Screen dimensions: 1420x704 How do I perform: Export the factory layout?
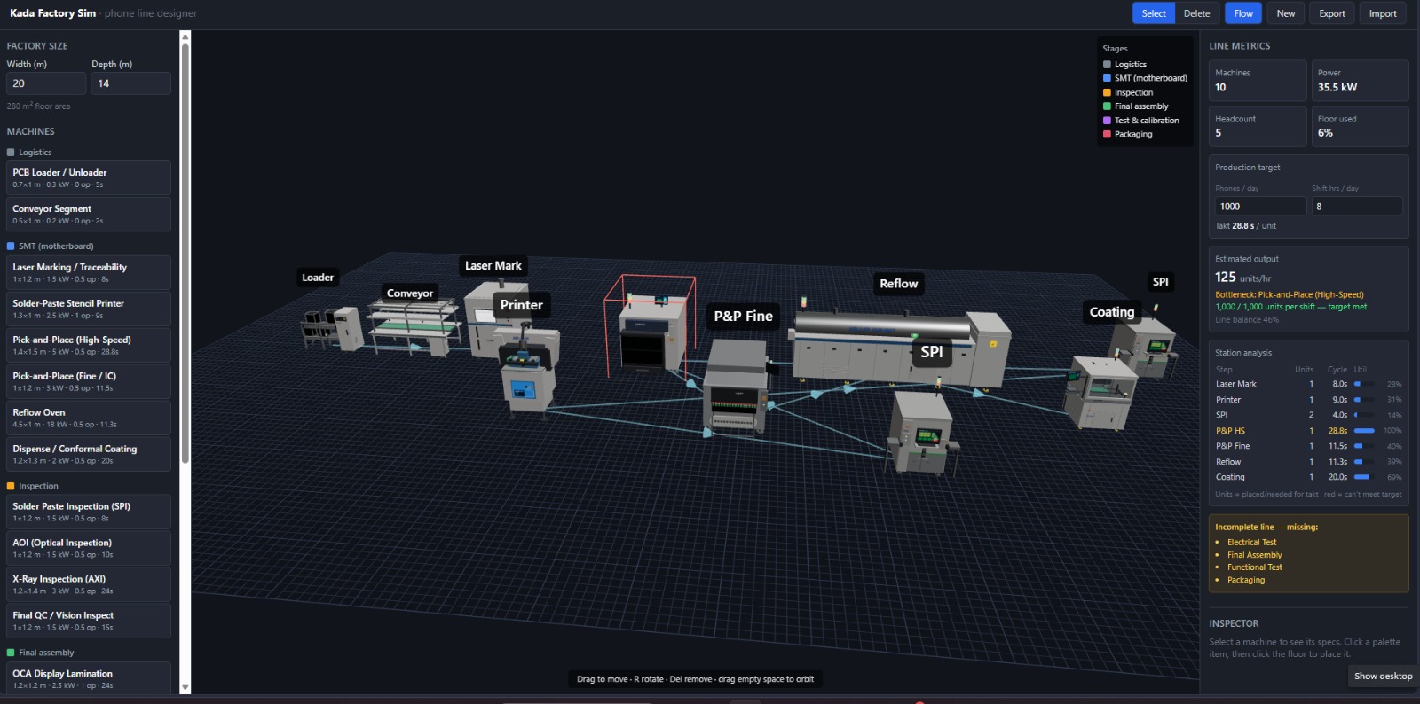(1332, 13)
